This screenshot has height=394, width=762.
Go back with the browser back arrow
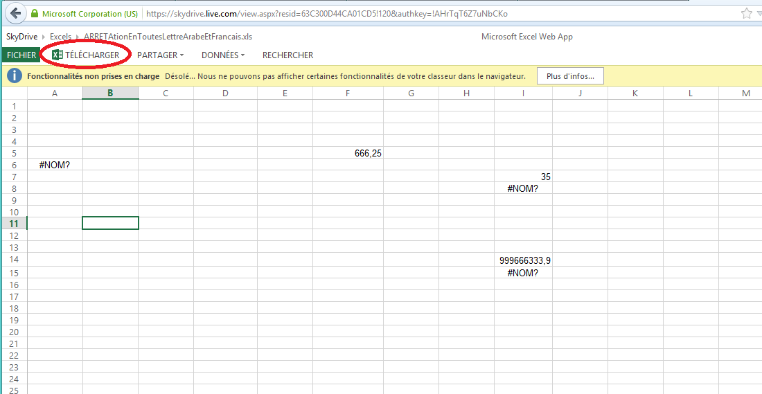pyautogui.click(x=15, y=13)
